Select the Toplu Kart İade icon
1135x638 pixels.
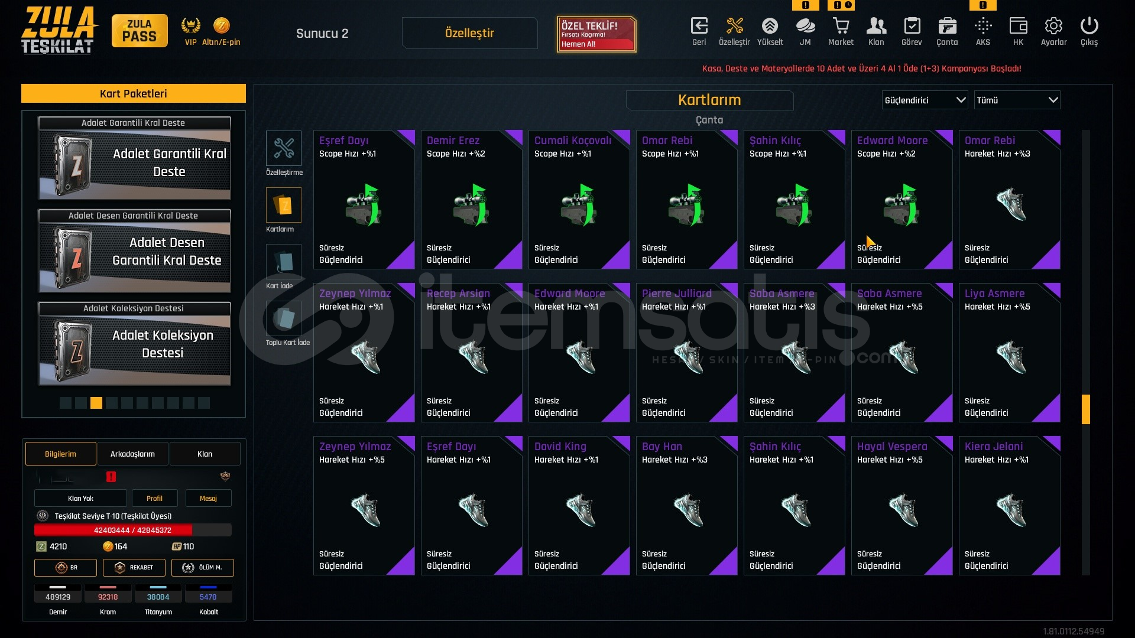point(284,318)
